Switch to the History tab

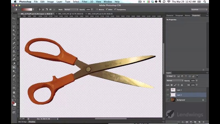[187, 15]
